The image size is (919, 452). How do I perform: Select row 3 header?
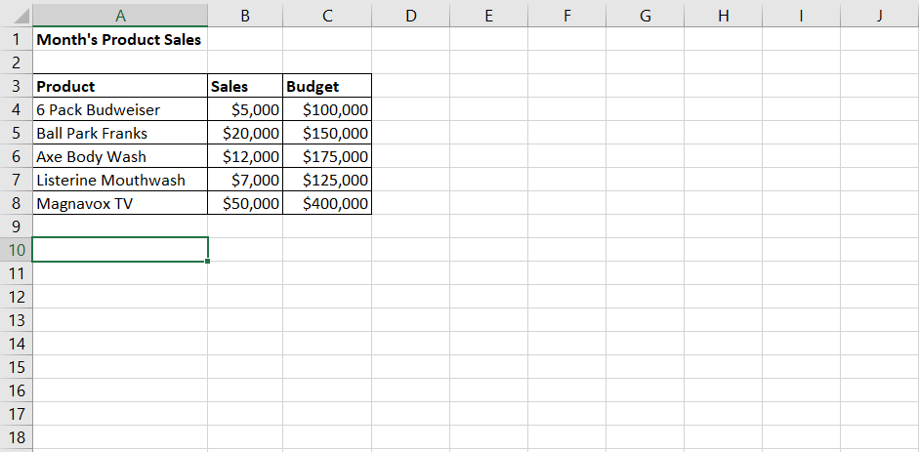17,86
